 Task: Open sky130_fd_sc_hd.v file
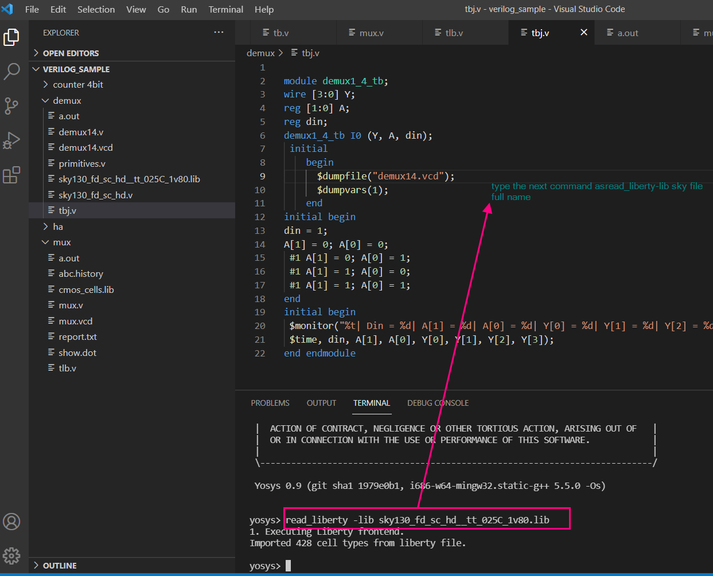(132, 195)
